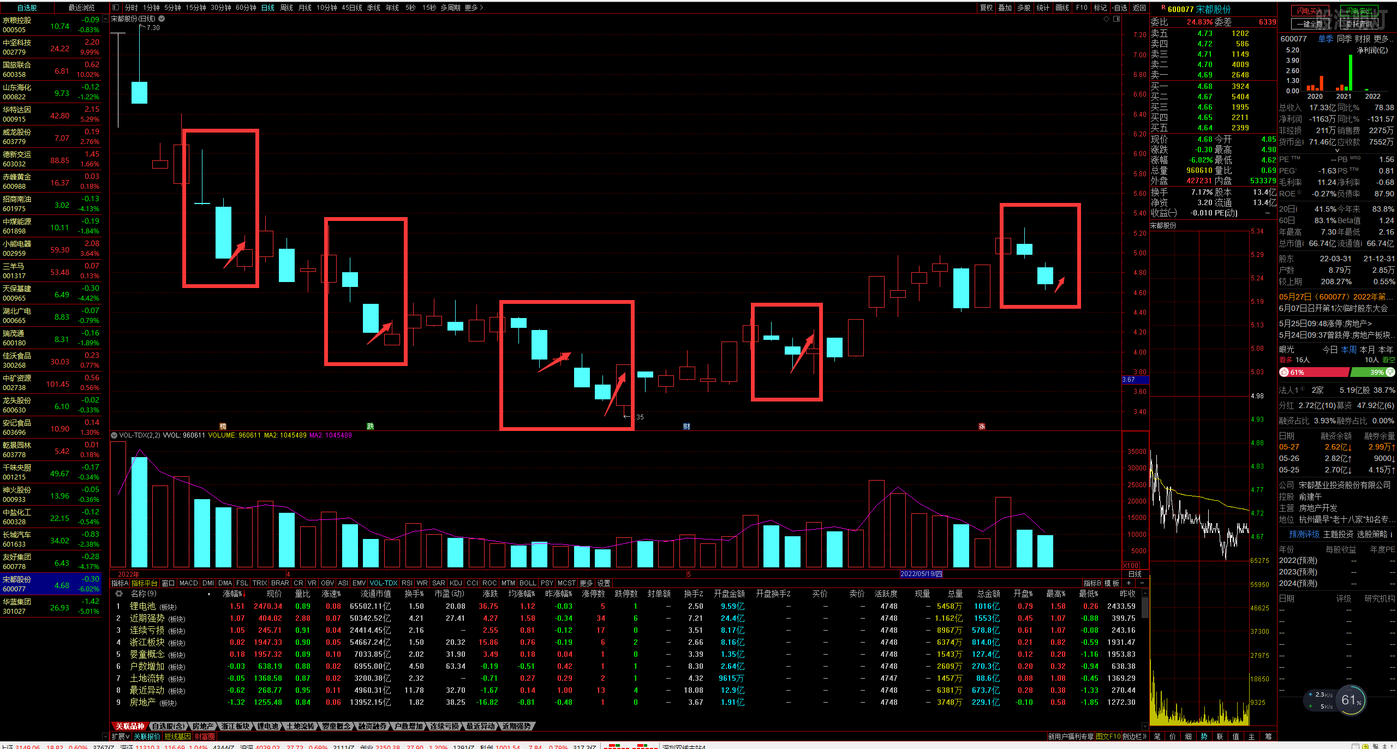Toggle 叠加 overlay mode
The height and width of the screenshot is (749, 1397).
(x=1005, y=8)
